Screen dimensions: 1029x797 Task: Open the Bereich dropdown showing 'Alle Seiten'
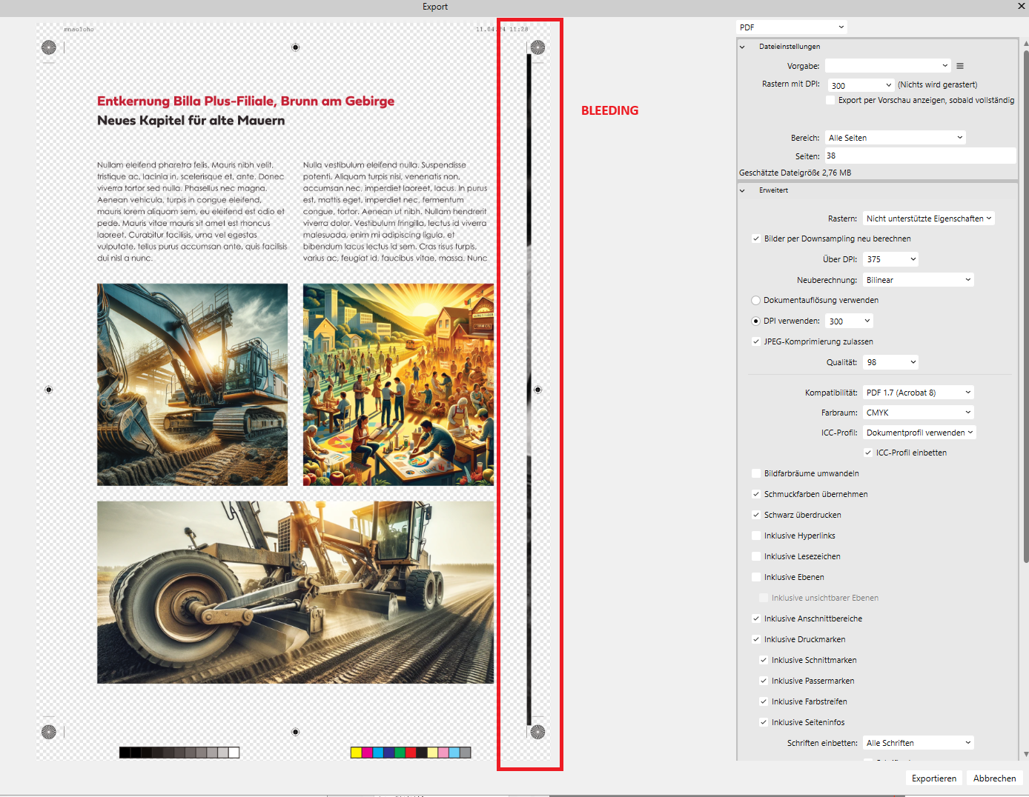894,137
